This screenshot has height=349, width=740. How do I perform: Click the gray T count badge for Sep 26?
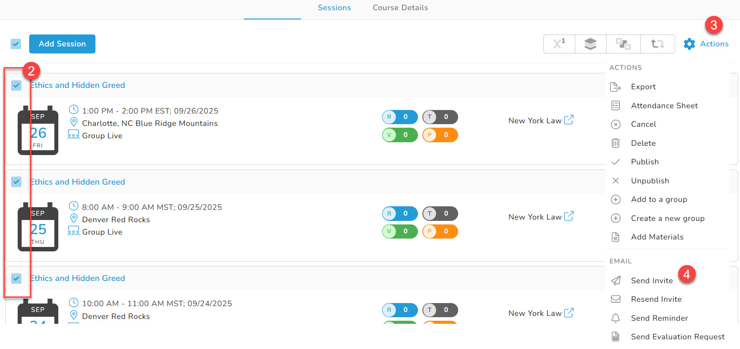pyautogui.click(x=440, y=117)
